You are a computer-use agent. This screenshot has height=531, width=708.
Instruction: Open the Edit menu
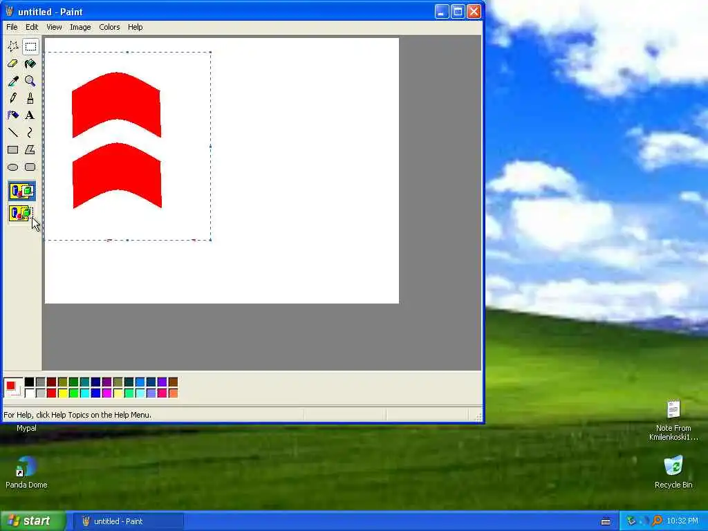32,27
